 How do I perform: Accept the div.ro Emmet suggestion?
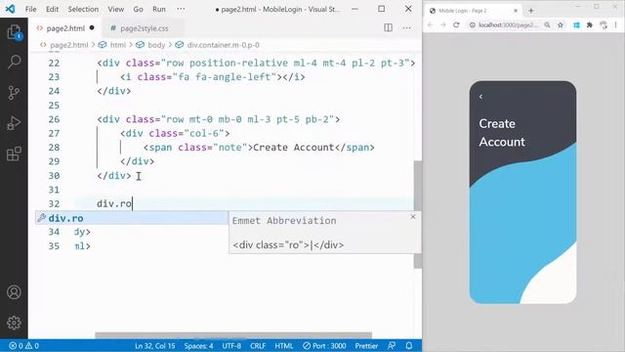(132, 218)
